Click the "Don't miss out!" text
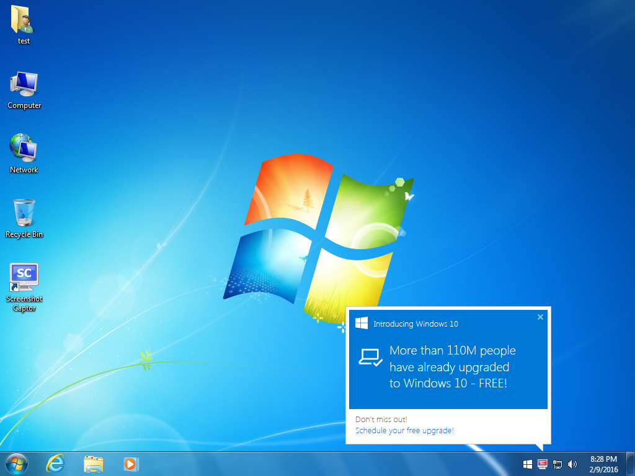This screenshot has height=476, width=635. (x=381, y=420)
